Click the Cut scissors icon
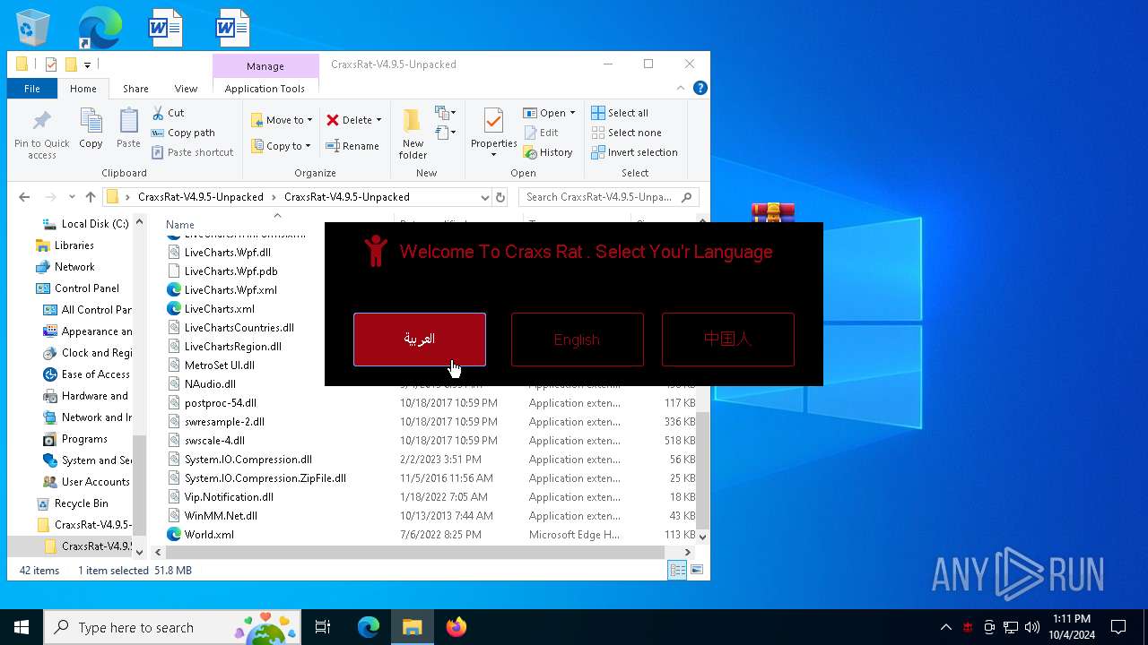The width and height of the screenshot is (1148, 645). [158, 113]
